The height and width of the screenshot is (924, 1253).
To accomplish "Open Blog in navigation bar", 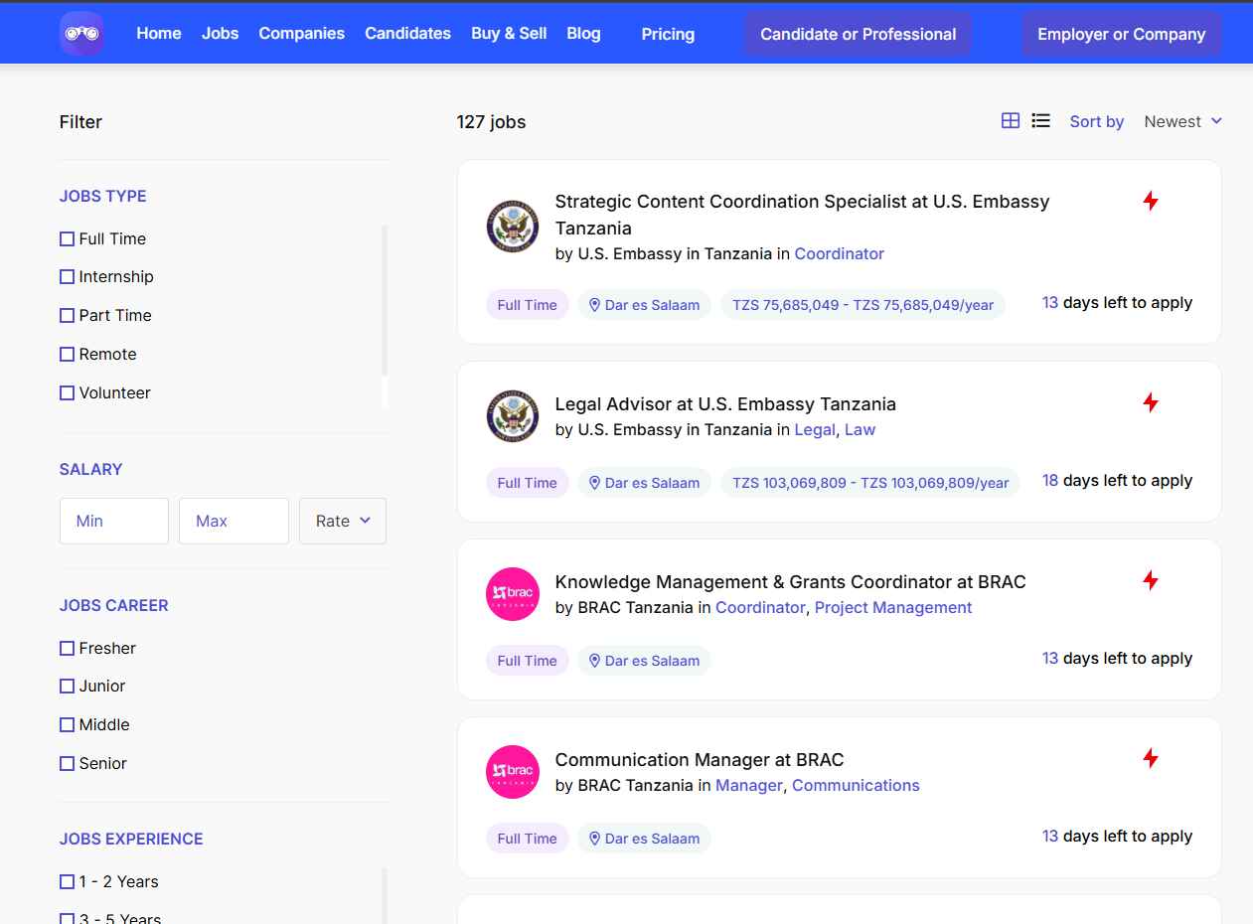I will click(x=583, y=33).
